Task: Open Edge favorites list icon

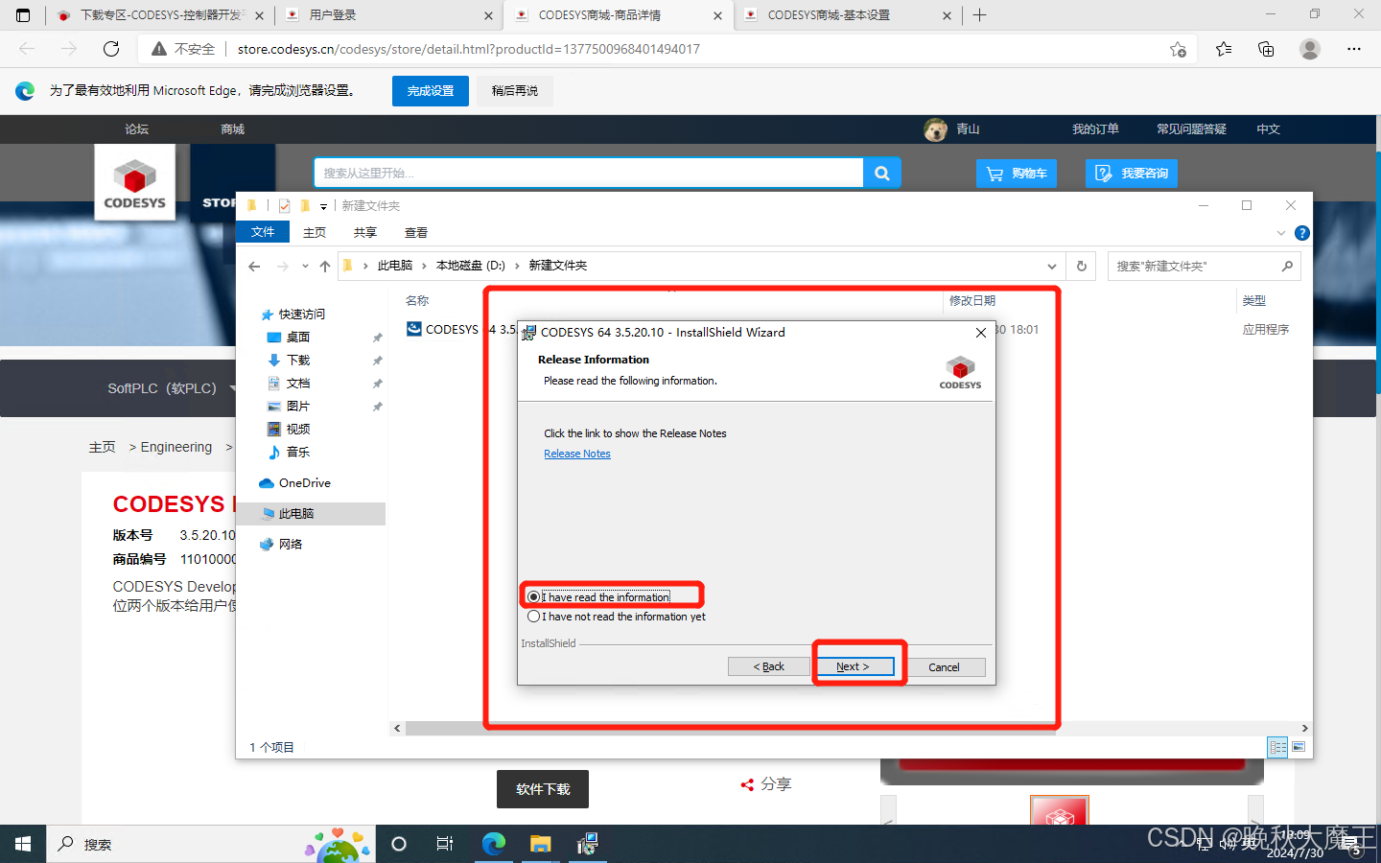Action: (1224, 49)
